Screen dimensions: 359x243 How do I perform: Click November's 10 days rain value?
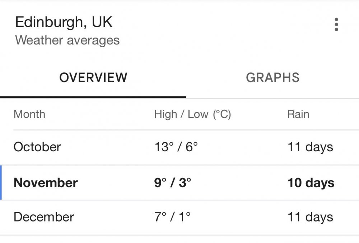coord(311,183)
